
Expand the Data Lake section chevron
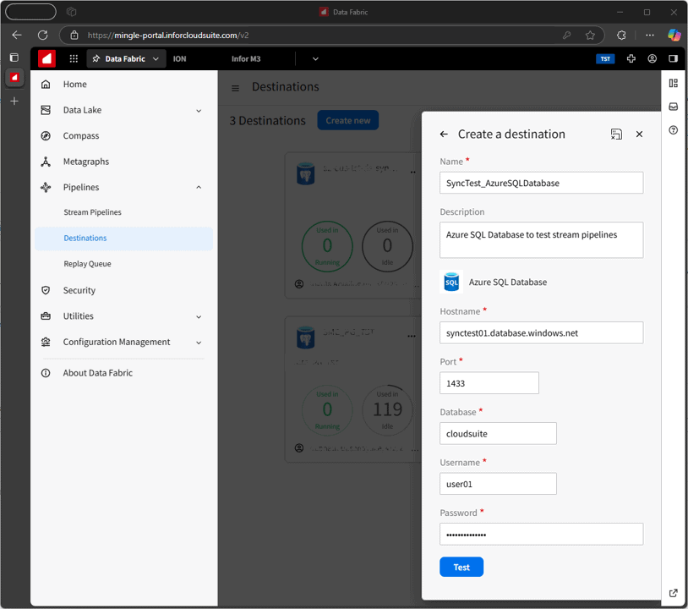[199, 111]
